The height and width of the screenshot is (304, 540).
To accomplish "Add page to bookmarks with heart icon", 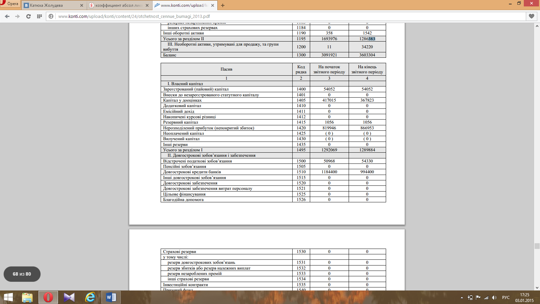I will coord(532,16).
